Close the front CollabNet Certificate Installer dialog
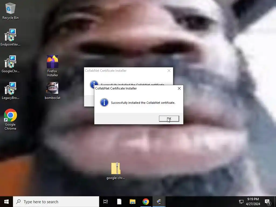276x207 pixels. point(179,88)
